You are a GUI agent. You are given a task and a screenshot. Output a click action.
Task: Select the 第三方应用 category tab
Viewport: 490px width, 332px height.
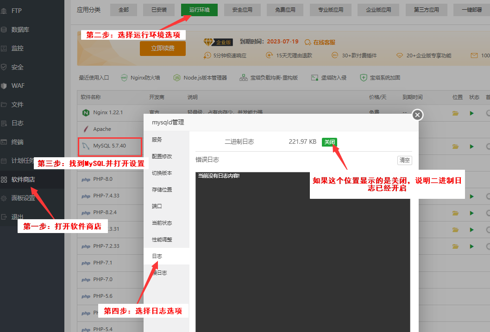click(x=426, y=10)
